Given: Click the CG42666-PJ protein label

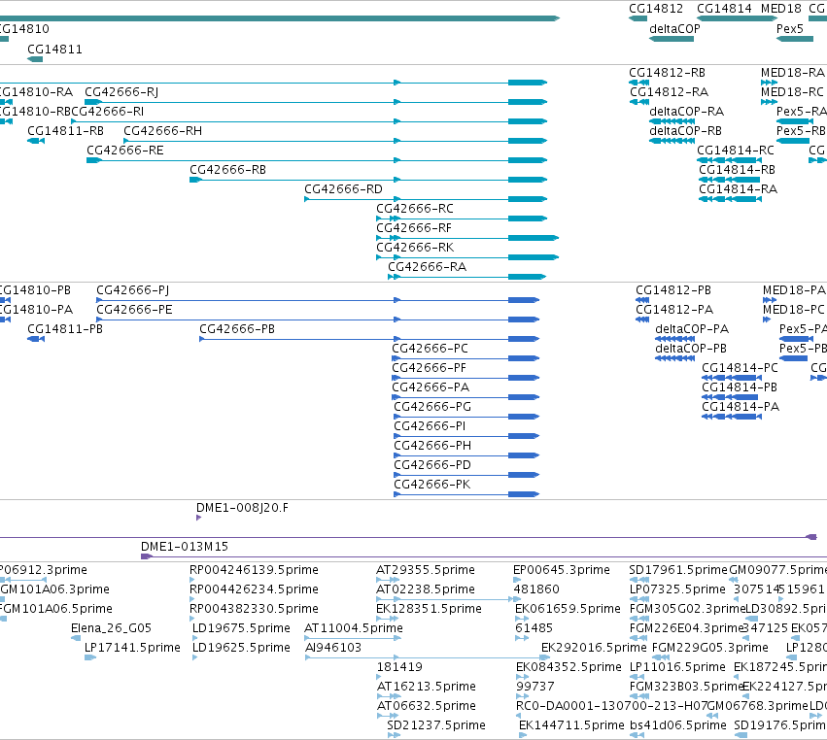Looking at the screenshot, I should point(132,290).
